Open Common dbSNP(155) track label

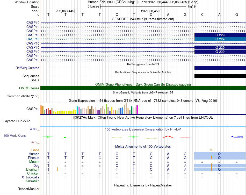click(23, 96)
